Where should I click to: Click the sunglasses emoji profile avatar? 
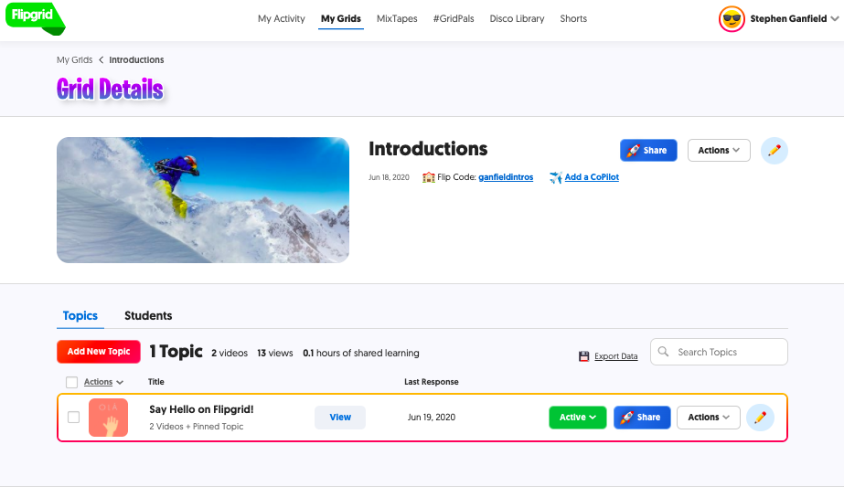pos(732,19)
